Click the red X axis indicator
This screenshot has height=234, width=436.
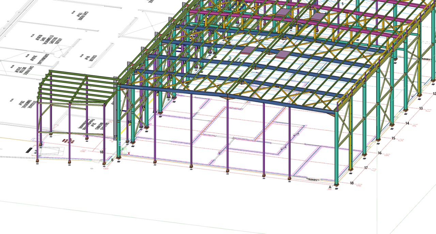(x=129, y=154)
